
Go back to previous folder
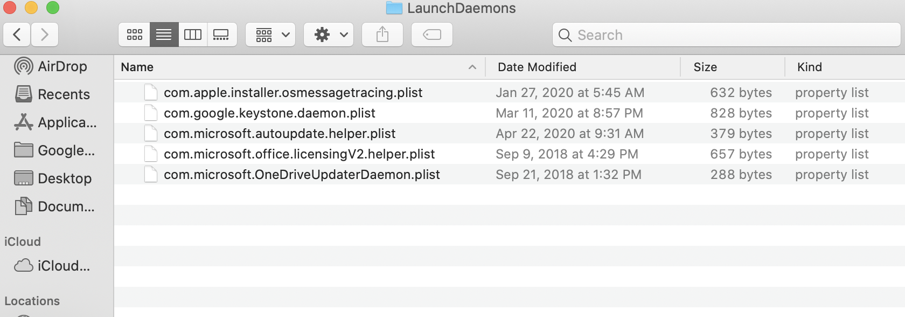point(17,35)
